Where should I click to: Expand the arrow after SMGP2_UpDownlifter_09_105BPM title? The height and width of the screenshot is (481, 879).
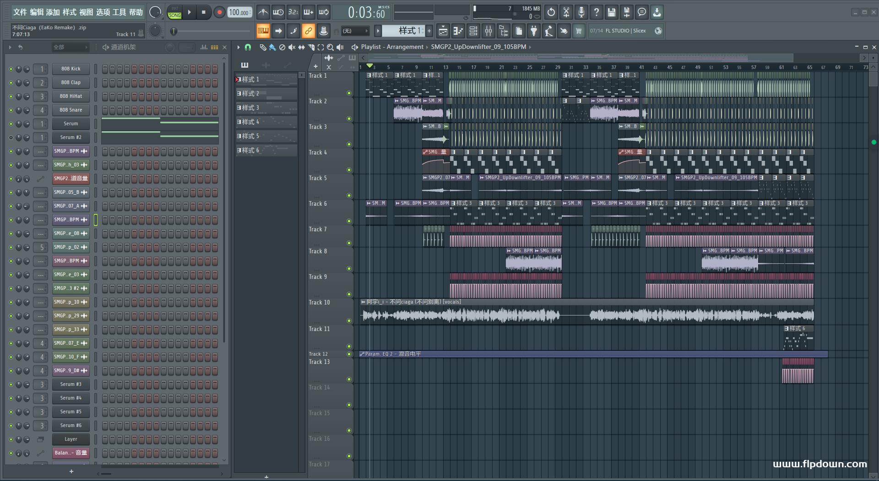[x=530, y=47]
